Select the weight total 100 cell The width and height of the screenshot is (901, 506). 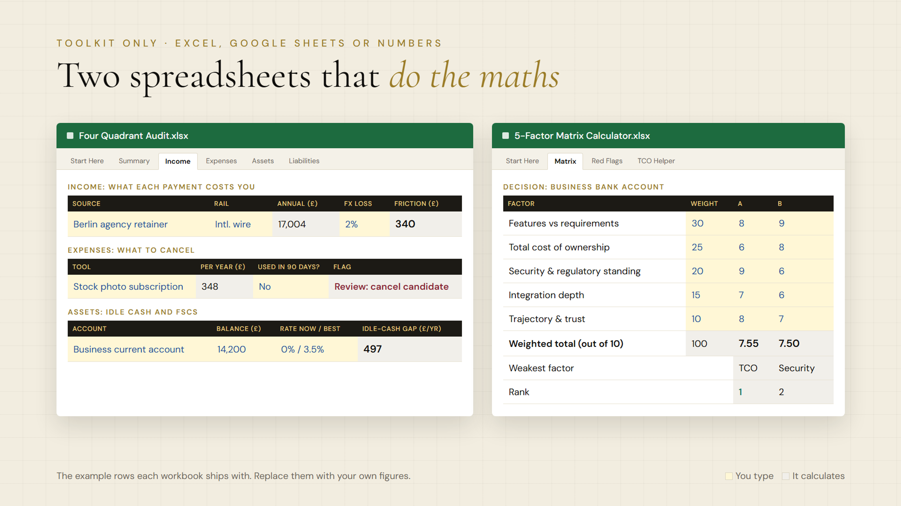pos(710,344)
